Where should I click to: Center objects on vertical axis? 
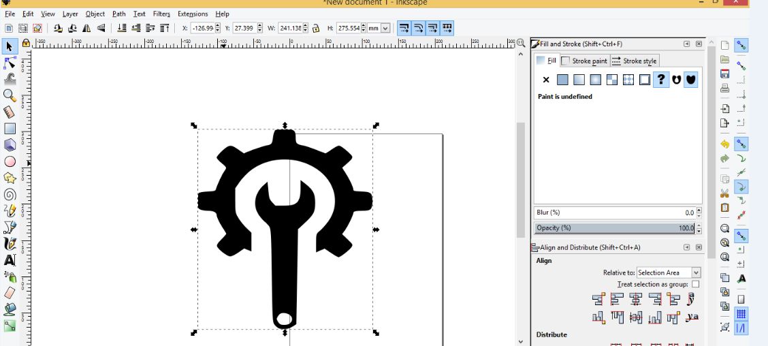636,298
